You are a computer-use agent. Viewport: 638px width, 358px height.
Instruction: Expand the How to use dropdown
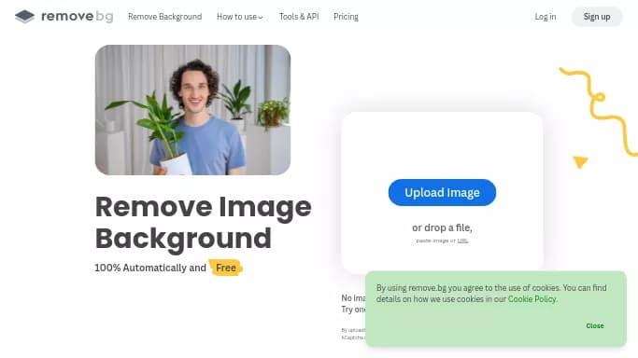(240, 17)
